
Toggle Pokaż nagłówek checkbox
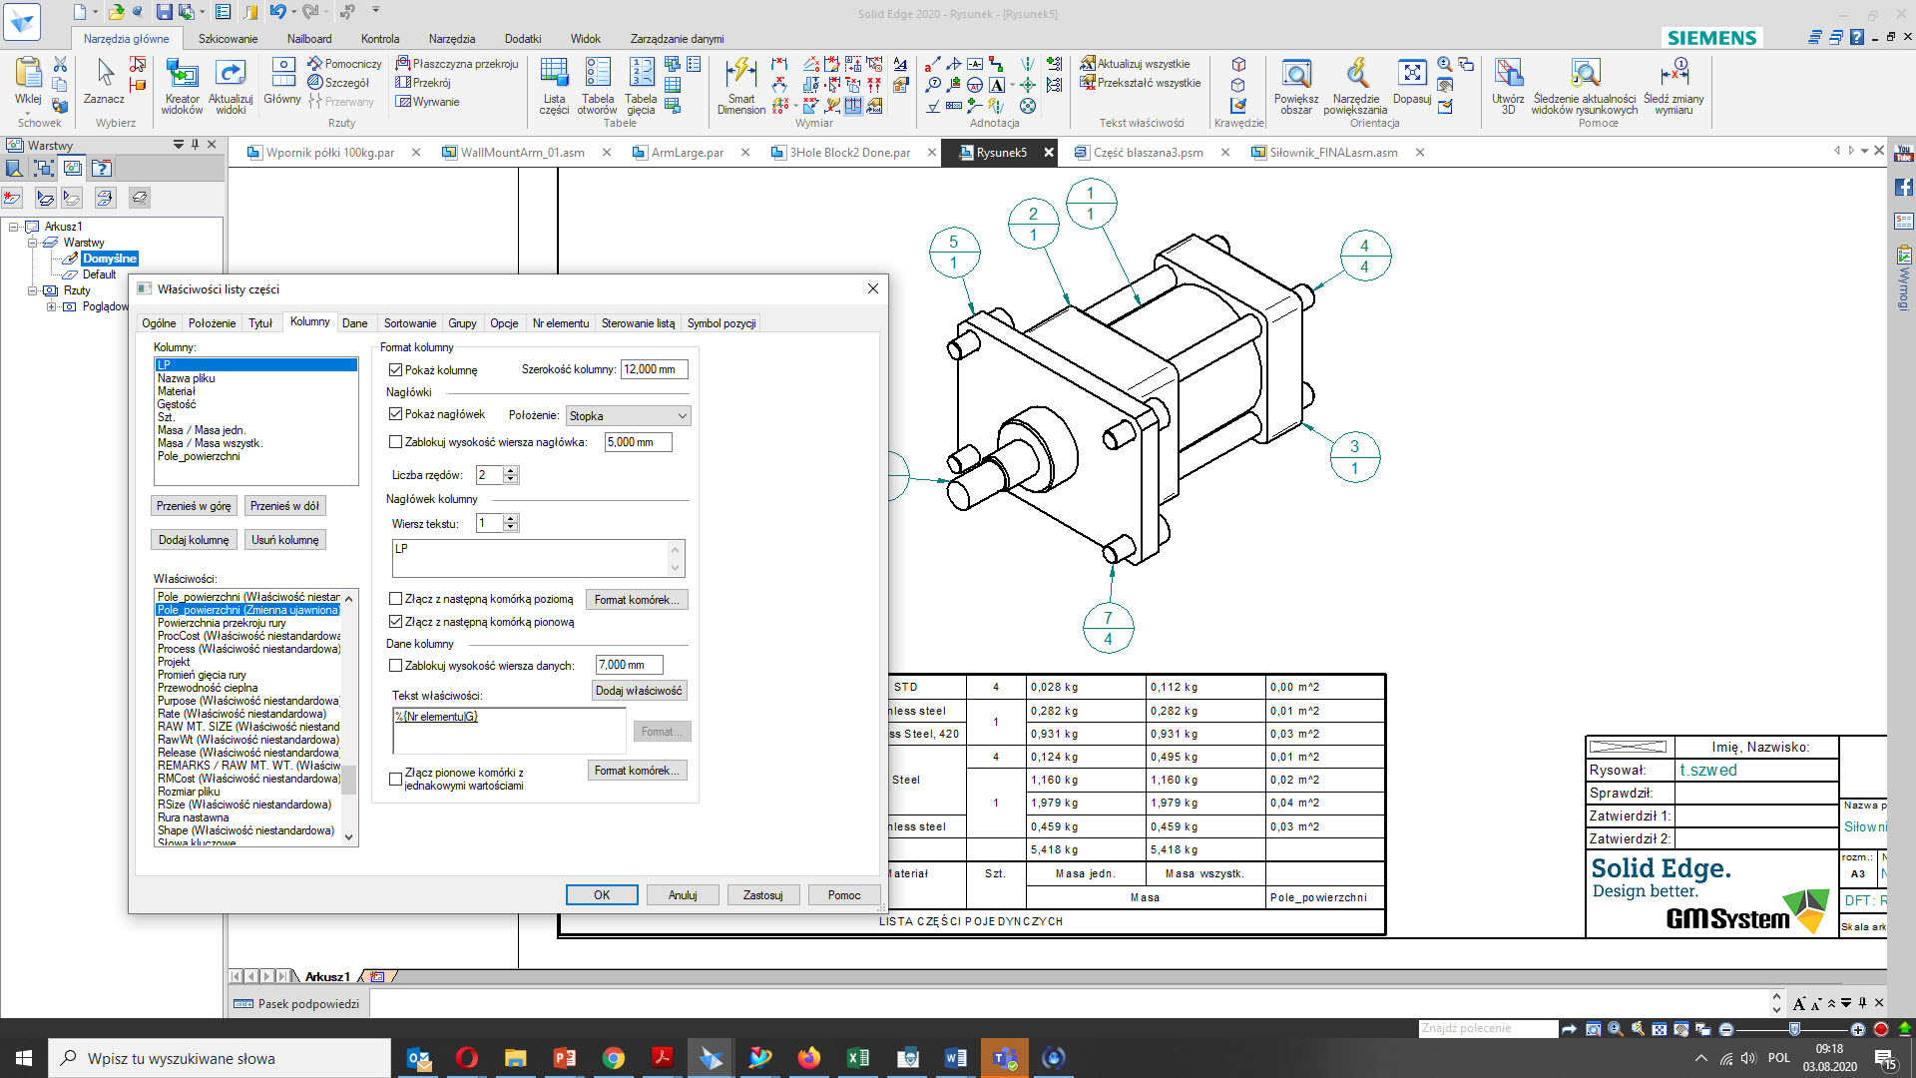click(395, 414)
